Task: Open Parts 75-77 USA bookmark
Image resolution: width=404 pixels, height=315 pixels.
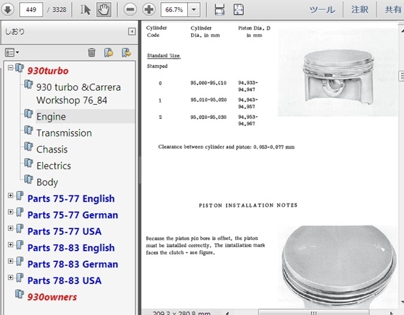Action: (65, 232)
